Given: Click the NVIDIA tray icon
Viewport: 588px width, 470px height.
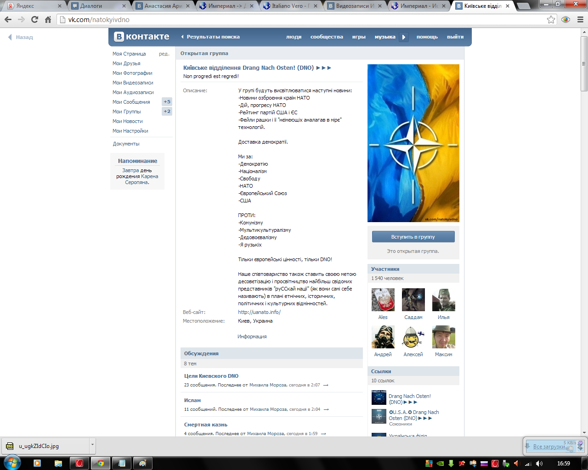Looking at the screenshot, I should 440,464.
